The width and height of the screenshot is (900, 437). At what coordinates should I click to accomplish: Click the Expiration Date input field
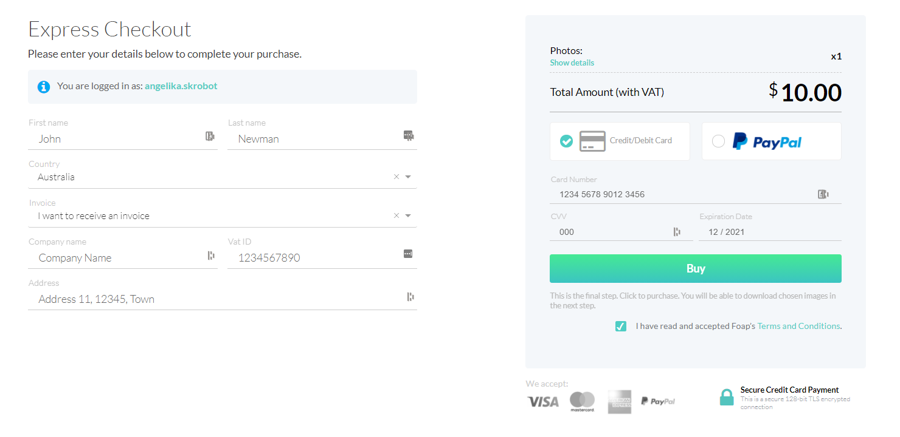coord(770,232)
